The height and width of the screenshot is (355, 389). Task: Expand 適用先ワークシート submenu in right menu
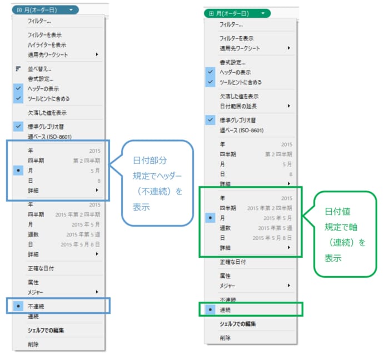coord(250,48)
